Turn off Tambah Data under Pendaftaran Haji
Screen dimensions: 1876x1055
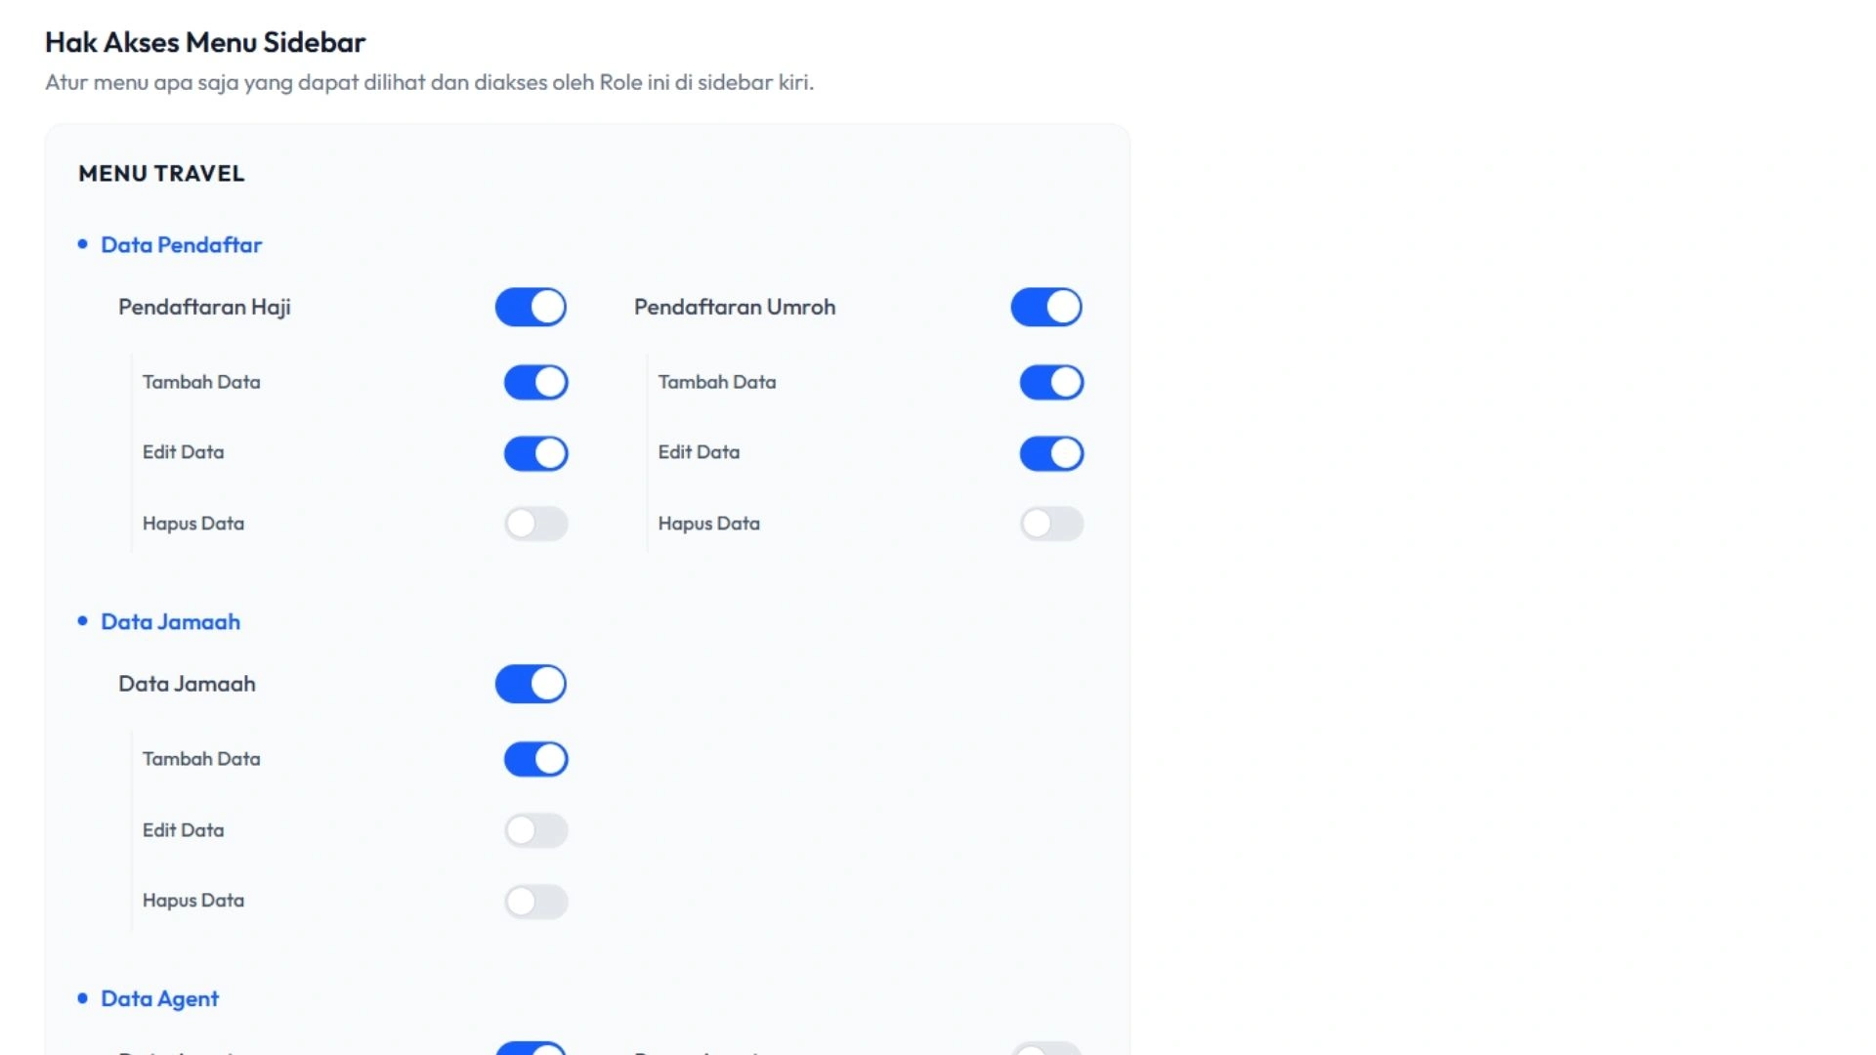point(535,382)
